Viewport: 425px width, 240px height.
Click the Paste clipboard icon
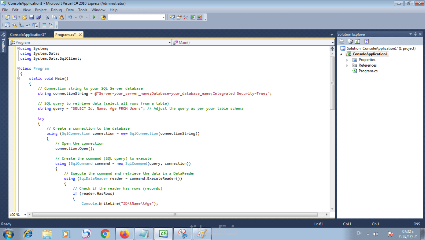pos(61,17)
